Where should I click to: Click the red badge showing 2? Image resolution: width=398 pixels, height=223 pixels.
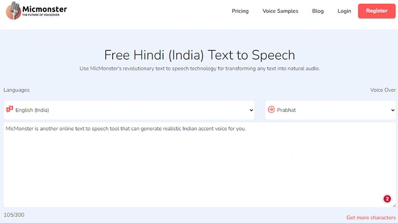(x=387, y=199)
